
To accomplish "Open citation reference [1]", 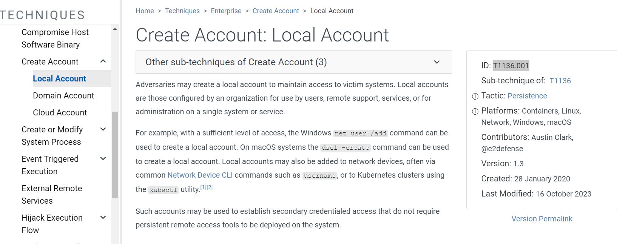I will click(203, 187).
